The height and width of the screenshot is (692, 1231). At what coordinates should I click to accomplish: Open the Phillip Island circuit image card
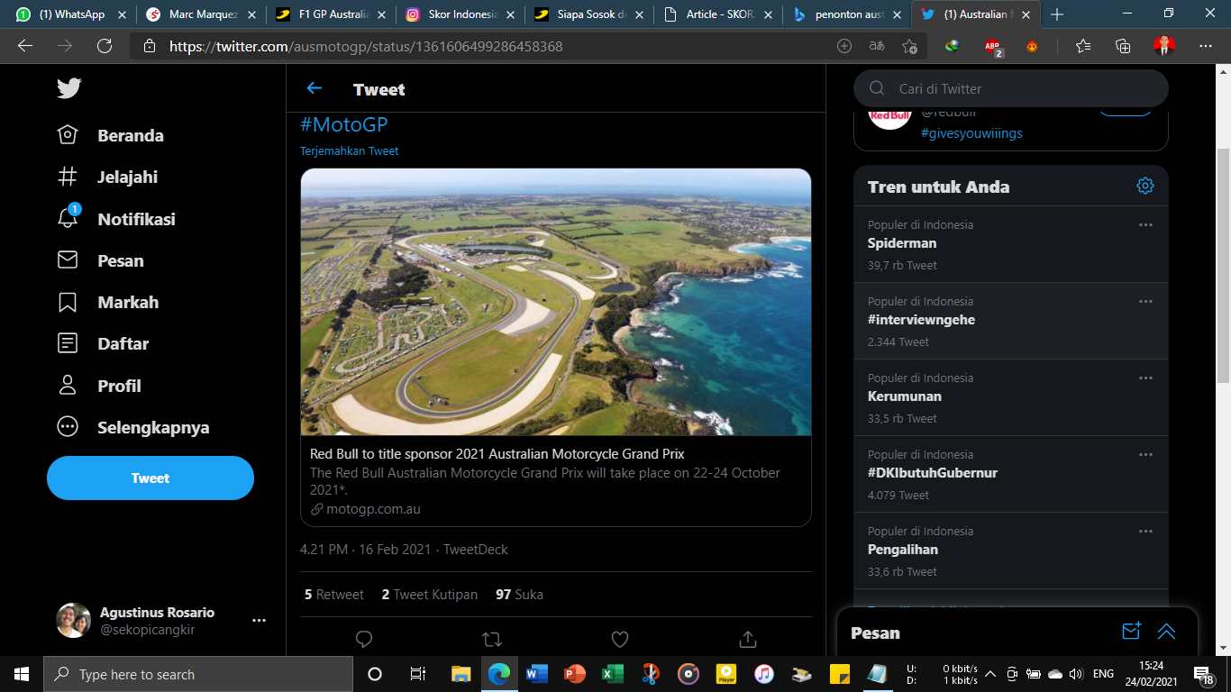point(556,302)
